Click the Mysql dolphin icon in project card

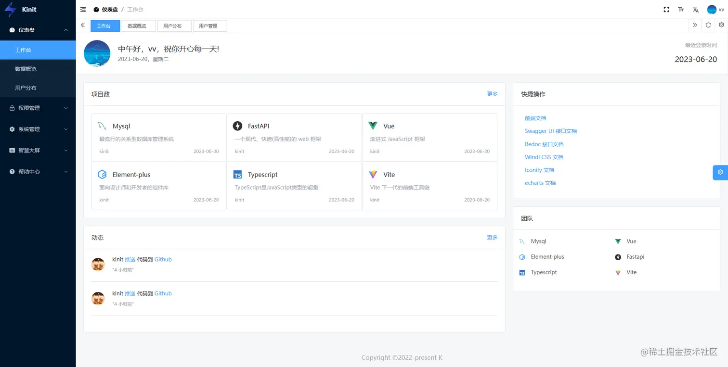(x=102, y=126)
